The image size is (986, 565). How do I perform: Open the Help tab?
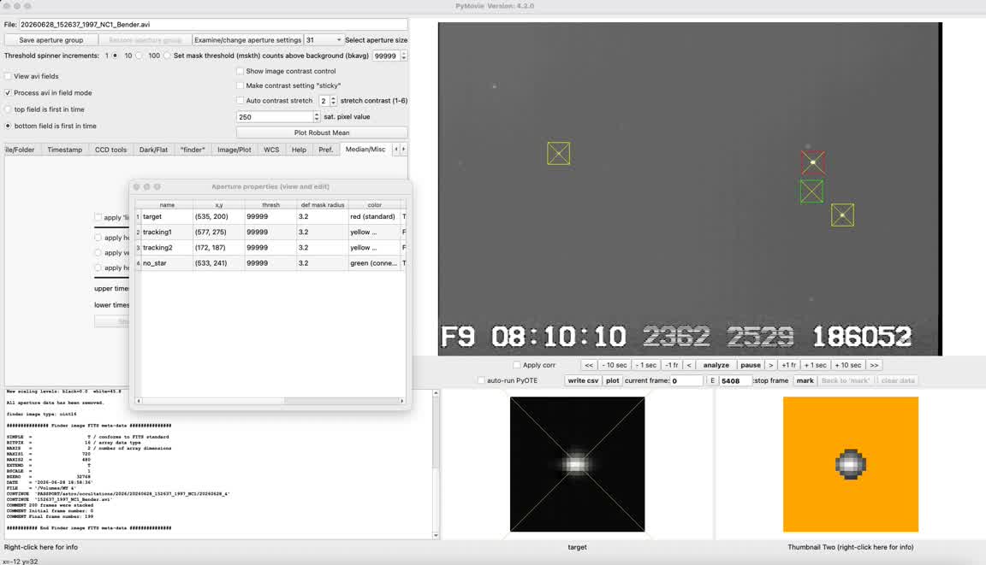[299, 150]
